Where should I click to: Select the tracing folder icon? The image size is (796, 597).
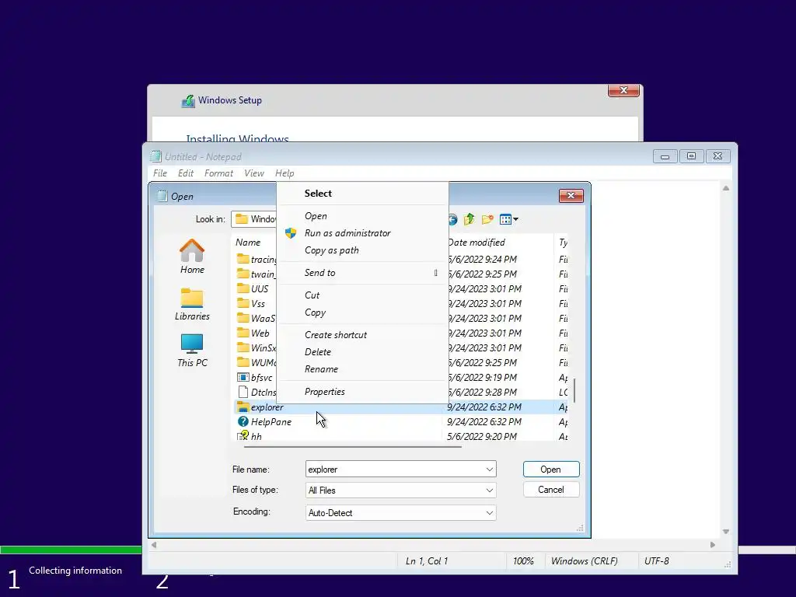click(243, 259)
